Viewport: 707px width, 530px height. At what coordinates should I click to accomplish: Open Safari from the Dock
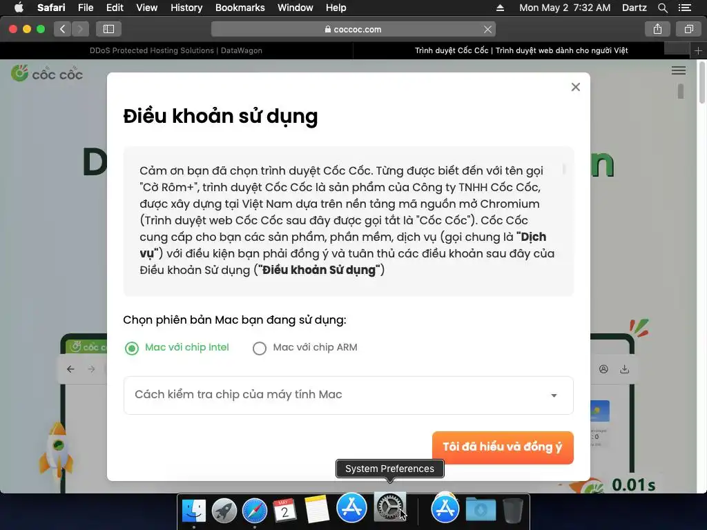(254, 510)
